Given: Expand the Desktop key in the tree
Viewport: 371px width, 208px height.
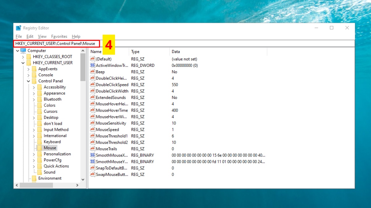Looking at the screenshot, I should tap(34, 117).
